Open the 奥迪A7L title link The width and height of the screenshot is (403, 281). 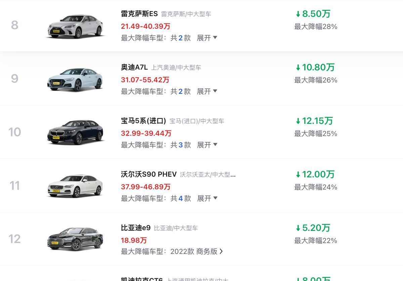coord(134,67)
